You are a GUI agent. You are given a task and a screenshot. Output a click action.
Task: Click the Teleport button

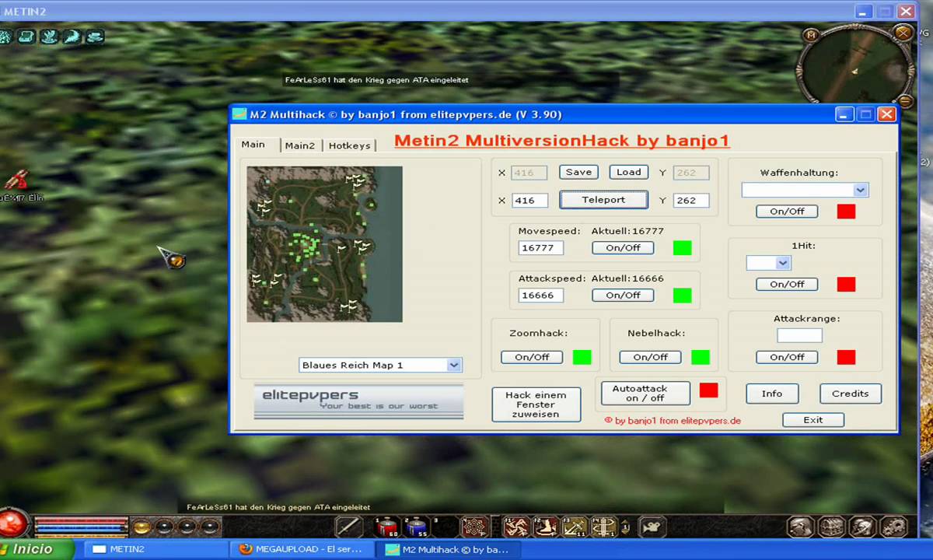[x=603, y=200]
